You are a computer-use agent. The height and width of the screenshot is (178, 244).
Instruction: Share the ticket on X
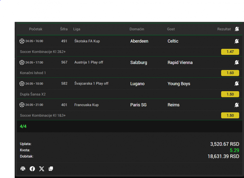point(41,169)
